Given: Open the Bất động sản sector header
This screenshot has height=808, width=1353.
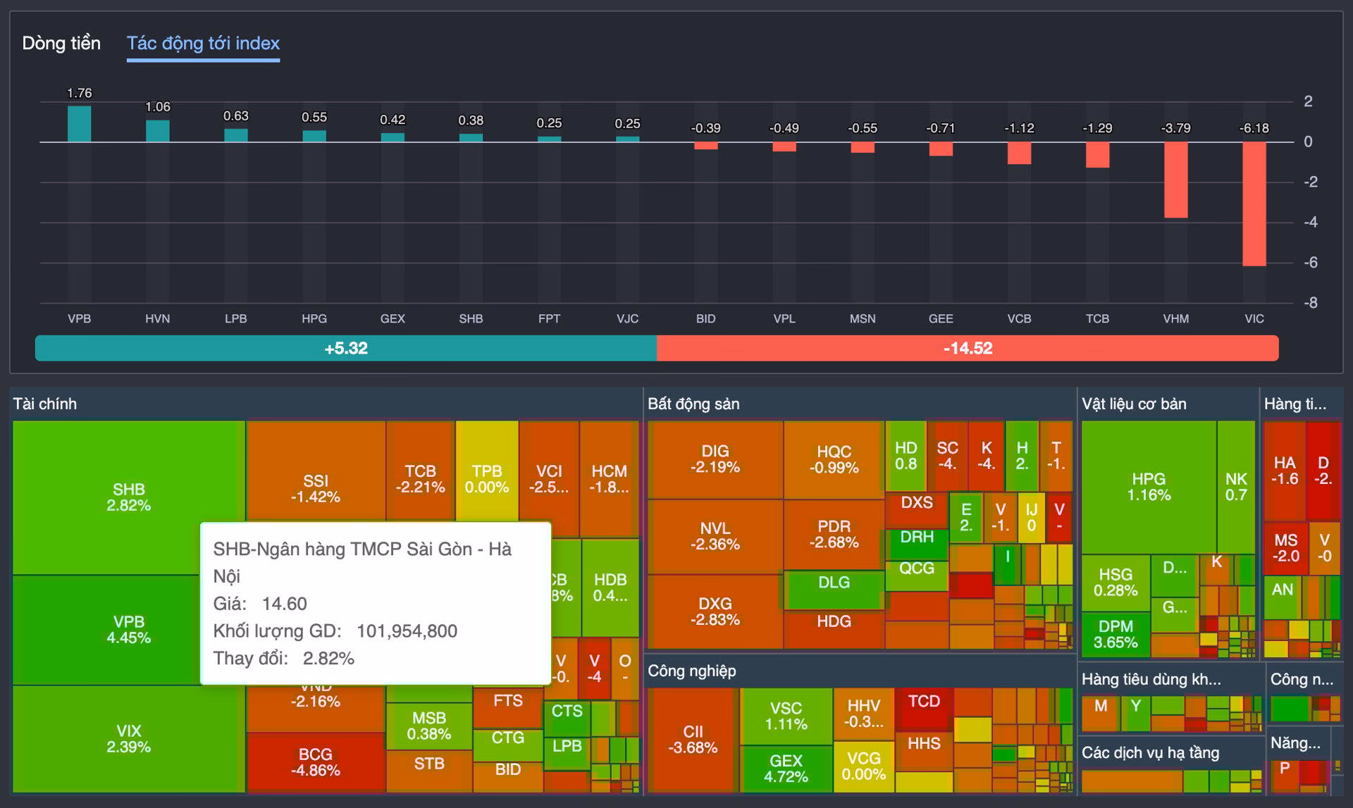Looking at the screenshot, I should [693, 404].
